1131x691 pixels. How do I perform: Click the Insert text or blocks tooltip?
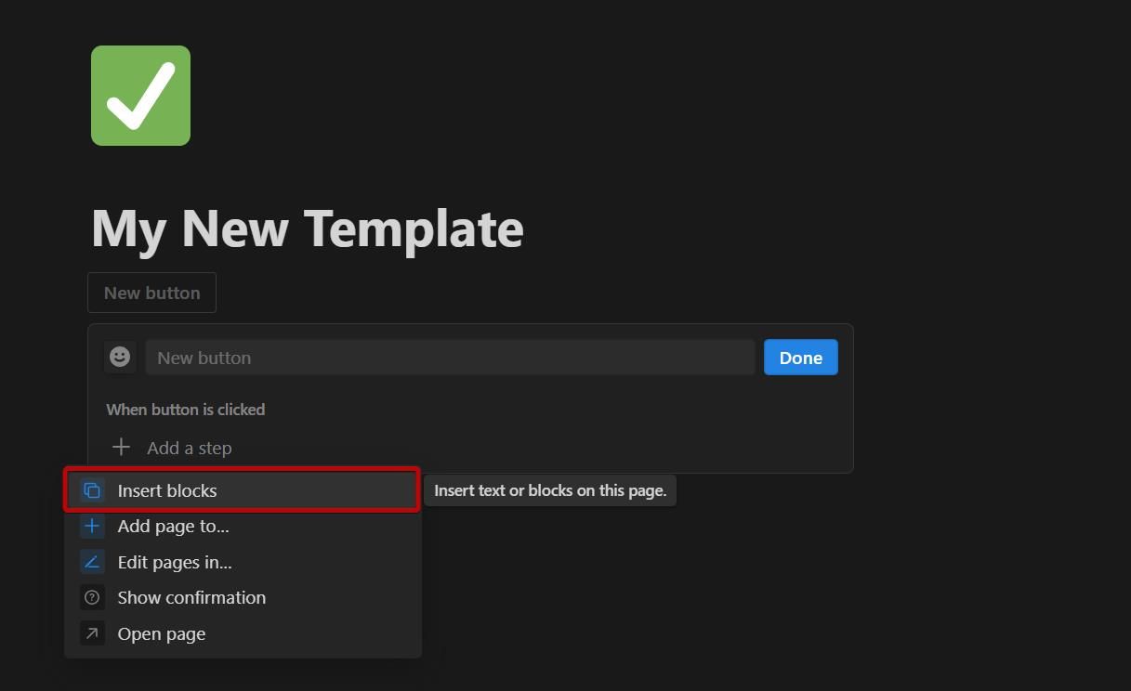[x=550, y=489]
